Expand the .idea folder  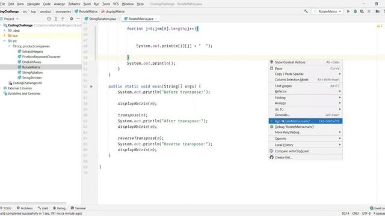click(4, 31)
